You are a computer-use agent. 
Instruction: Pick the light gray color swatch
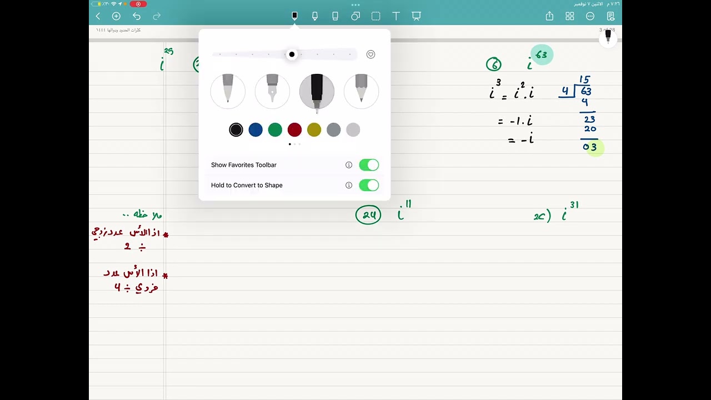(x=353, y=130)
